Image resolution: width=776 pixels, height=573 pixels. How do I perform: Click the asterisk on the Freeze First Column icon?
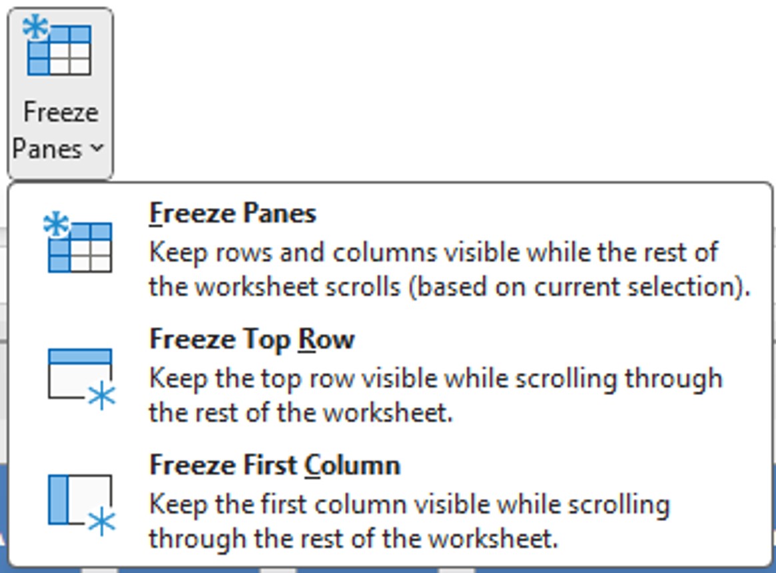pyautogui.click(x=102, y=522)
